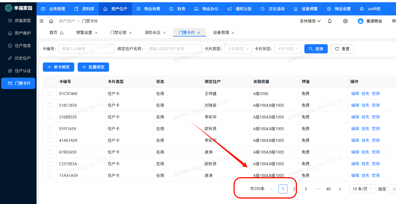The height and width of the screenshot is (204, 396).
Task: Close the 门禁记录 tab
Action: pos(130,33)
